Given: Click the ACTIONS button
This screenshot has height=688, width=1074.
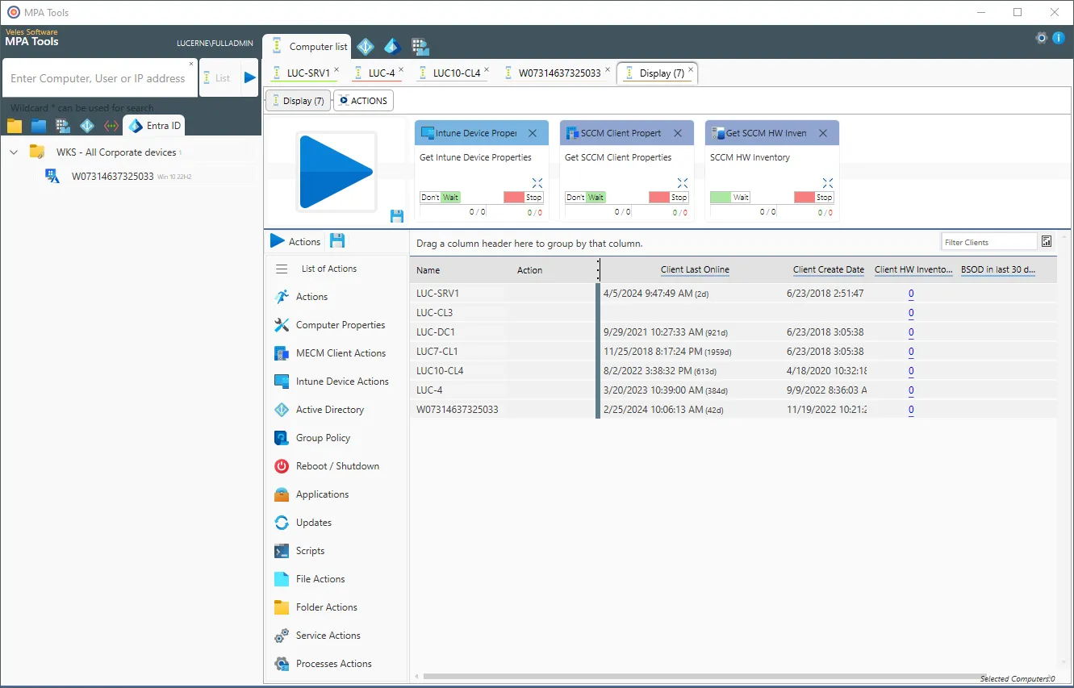Looking at the screenshot, I should [x=363, y=100].
